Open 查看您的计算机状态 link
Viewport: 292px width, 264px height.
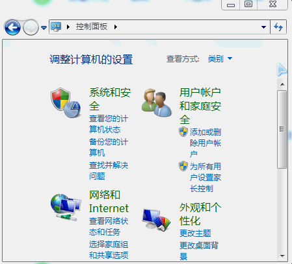tap(109, 124)
